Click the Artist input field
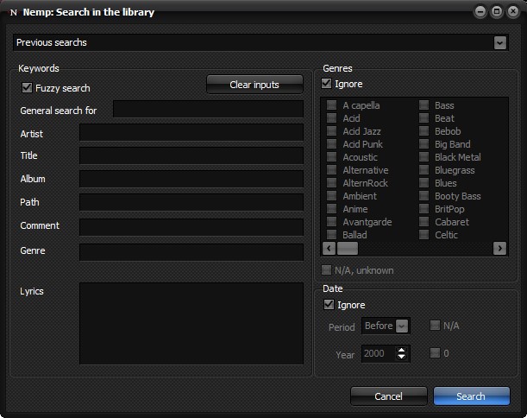Screen dimensions: 527x418 pos(191,132)
